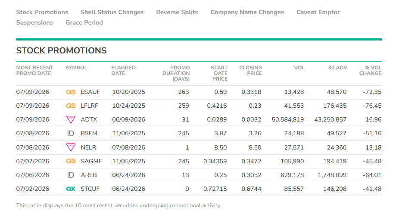This screenshot has width=396, height=218.
Task: Open the Reverse Splits tab
Action: (x=177, y=12)
